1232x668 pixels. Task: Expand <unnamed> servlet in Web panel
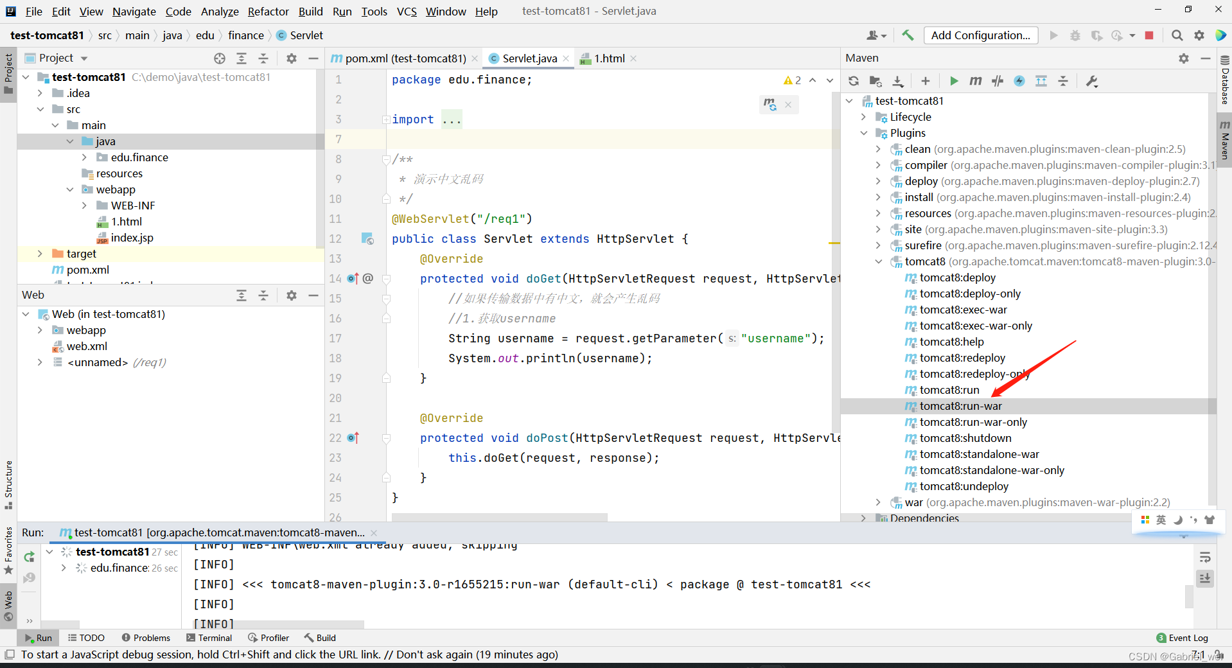click(x=40, y=362)
